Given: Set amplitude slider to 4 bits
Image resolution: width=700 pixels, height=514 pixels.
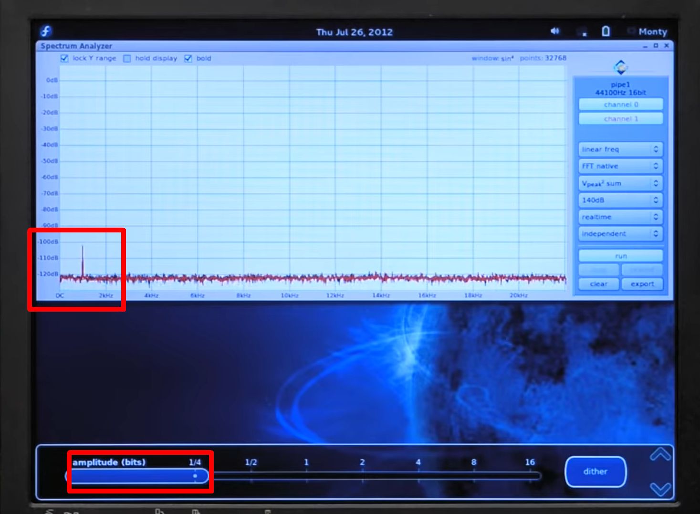Looking at the screenshot, I should (x=418, y=476).
